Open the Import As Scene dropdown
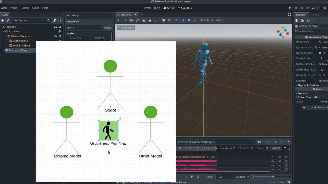 pyautogui.click(x=84, y=28)
